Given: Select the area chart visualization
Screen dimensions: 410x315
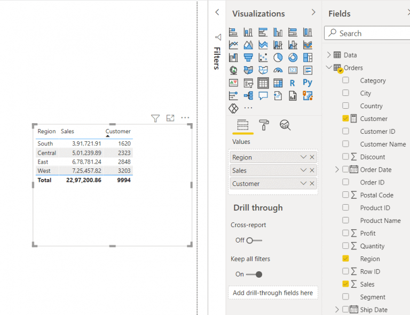Looking at the screenshot, I should [248, 45].
